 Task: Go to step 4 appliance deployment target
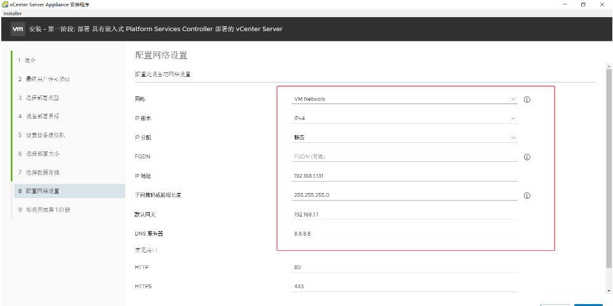point(39,116)
